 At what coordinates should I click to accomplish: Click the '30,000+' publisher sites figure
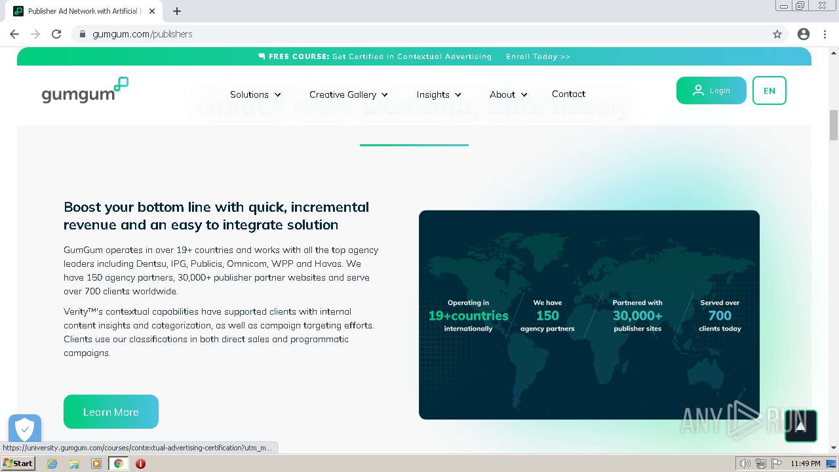point(637,315)
